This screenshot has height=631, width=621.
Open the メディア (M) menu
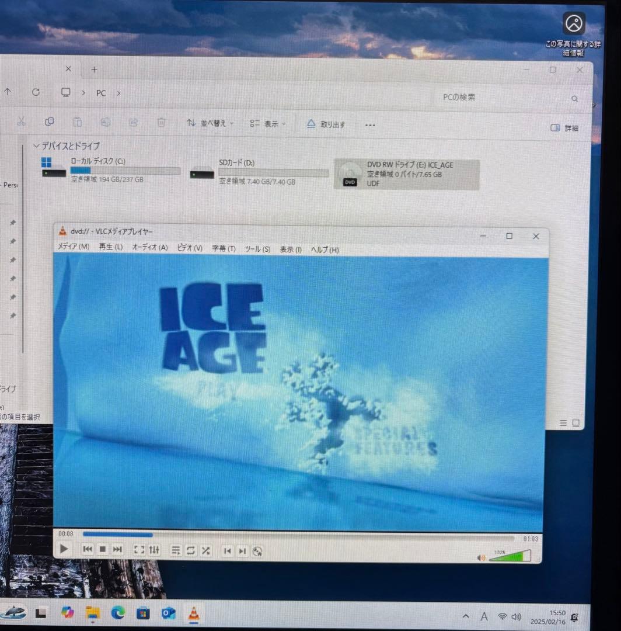click(x=74, y=247)
